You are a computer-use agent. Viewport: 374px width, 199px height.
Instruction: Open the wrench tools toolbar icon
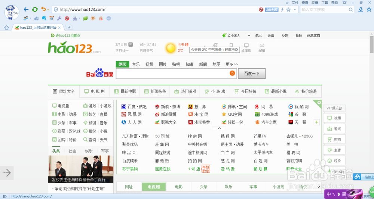tap(59, 18)
